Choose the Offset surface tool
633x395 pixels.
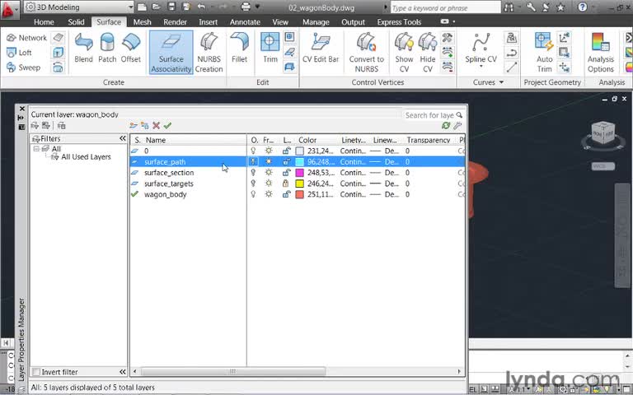(131, 48)
